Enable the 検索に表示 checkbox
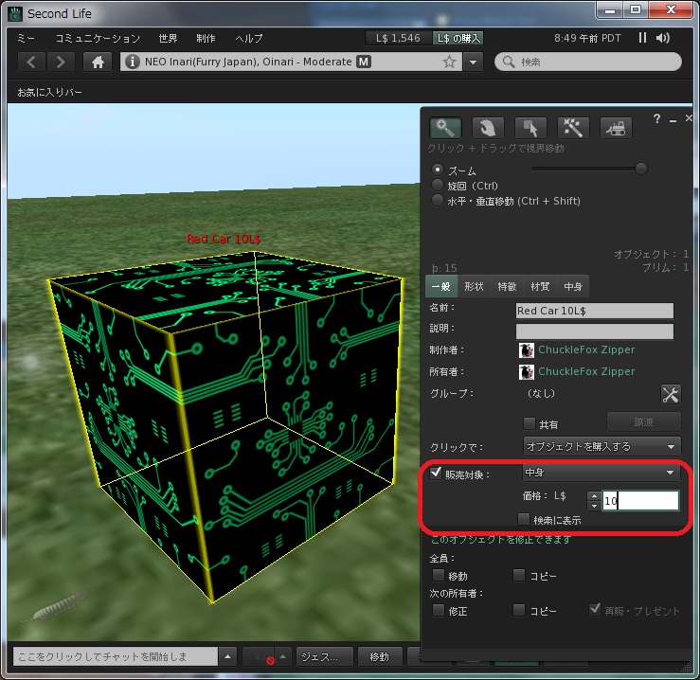Image resolution: width=700 pixels, height=680 pixels. pyautogui.click(x=523, y=519)
